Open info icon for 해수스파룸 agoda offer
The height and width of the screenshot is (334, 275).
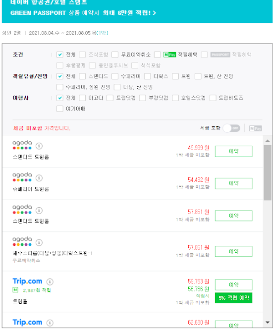point(39,242)
